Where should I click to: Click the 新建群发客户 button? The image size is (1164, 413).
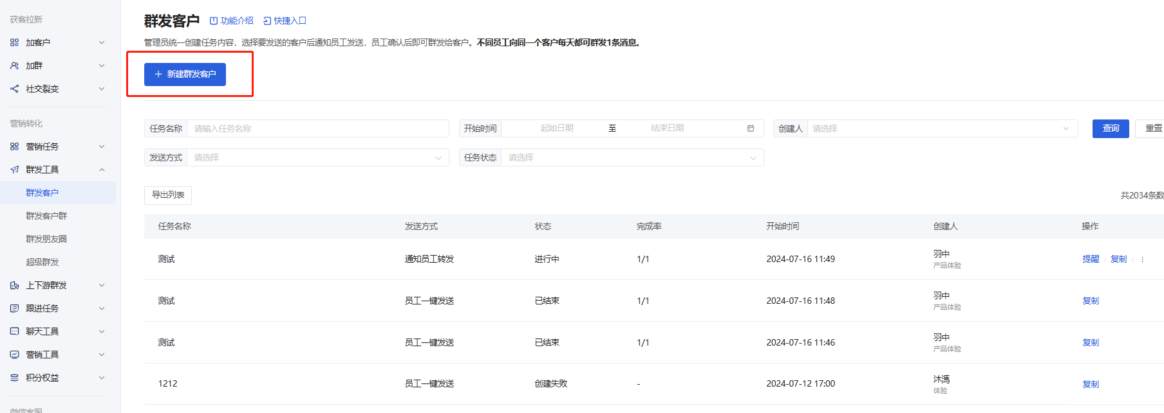click(185, 74)
